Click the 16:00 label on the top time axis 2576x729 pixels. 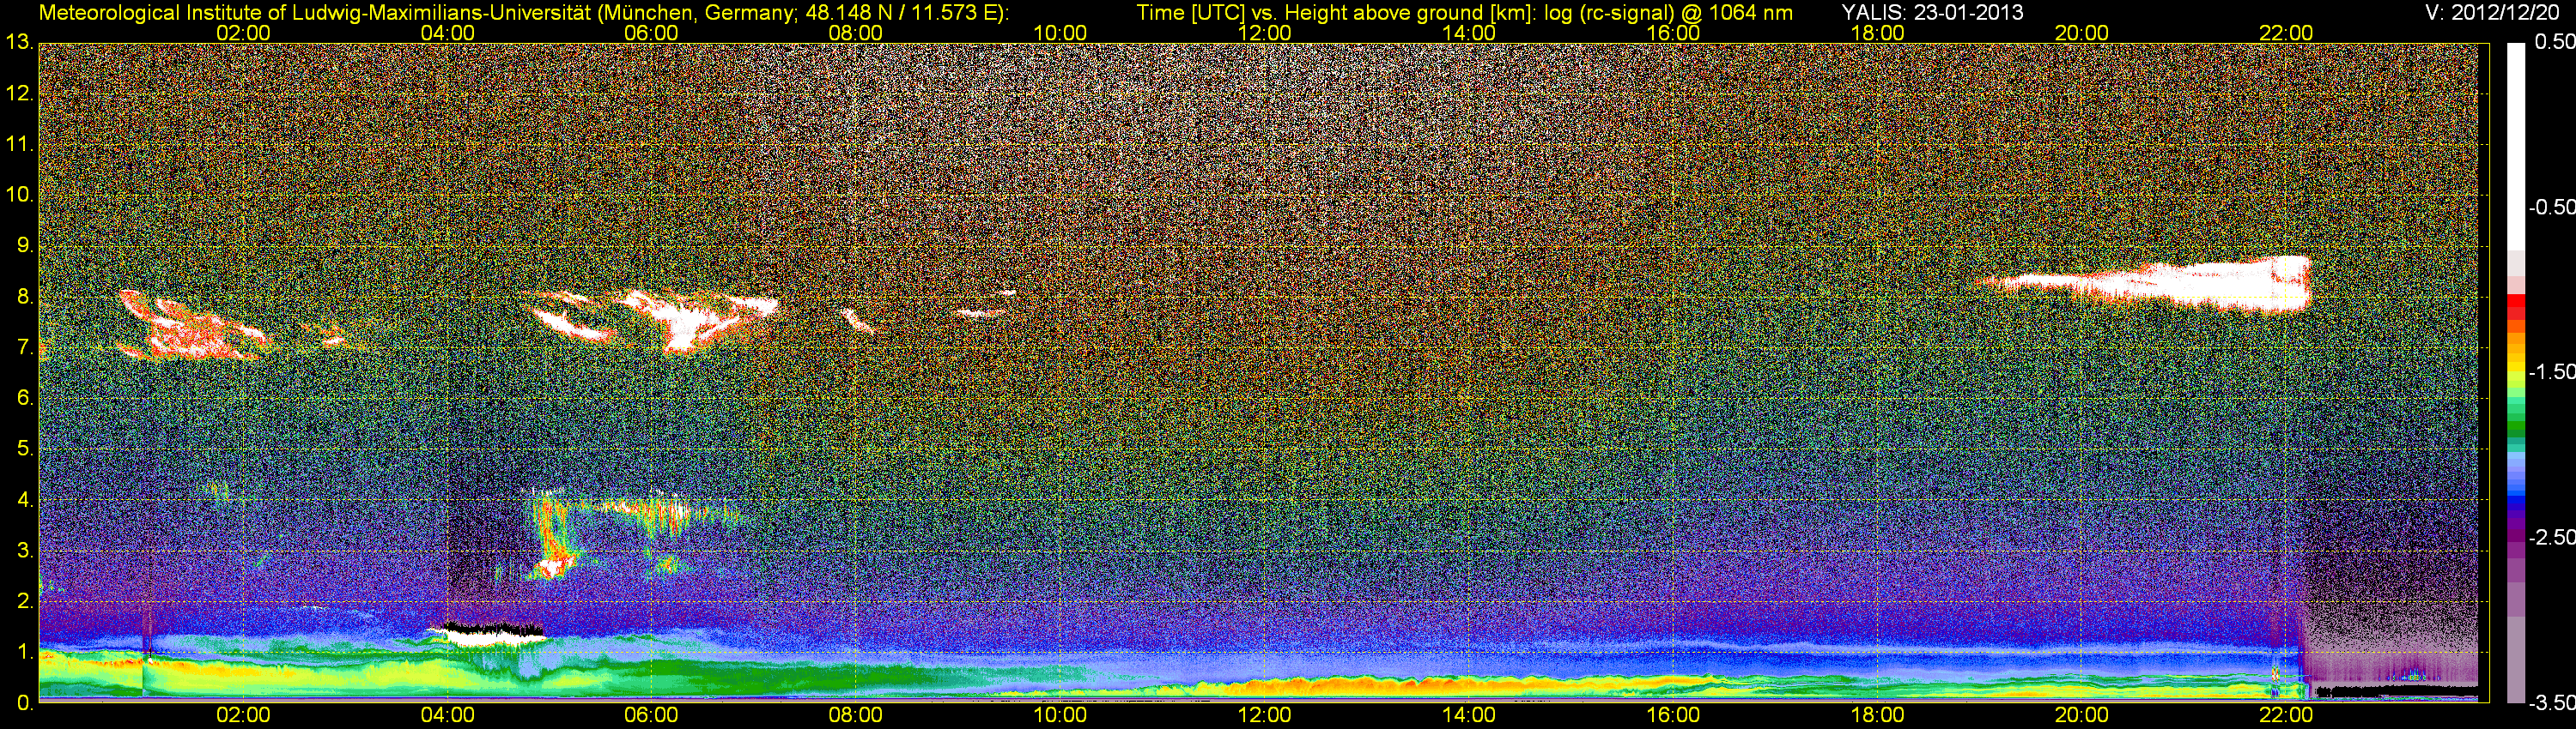[1673, 33]
